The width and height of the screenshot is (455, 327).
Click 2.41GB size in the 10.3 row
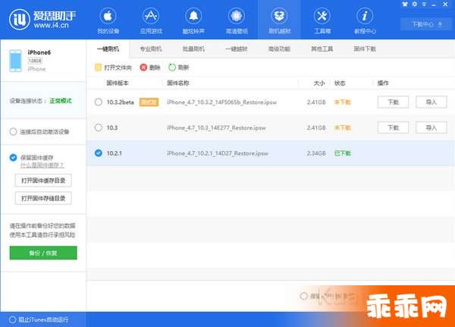click(316, 127)
